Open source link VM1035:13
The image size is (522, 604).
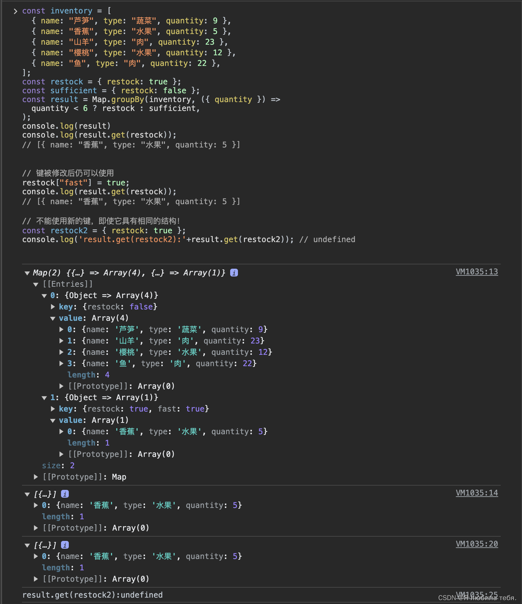pyautogui.click(x=477, y=272)
